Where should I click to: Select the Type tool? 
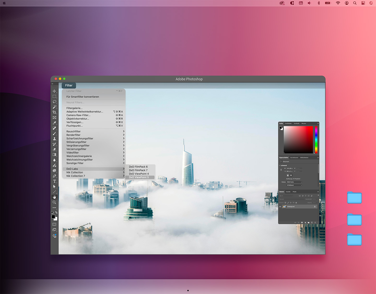(x=54, y=181)
